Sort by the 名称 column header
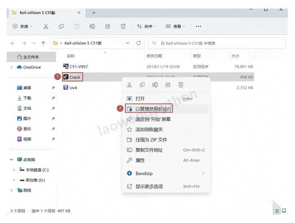The image size is (295, 223). click(71, 56)
